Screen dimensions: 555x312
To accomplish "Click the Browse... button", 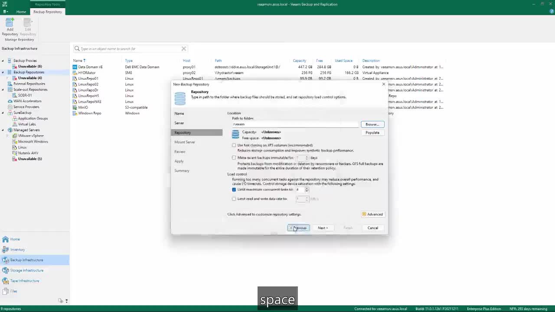I will pos(372,124).
